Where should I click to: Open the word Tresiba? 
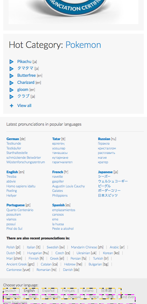pos(12,177)
